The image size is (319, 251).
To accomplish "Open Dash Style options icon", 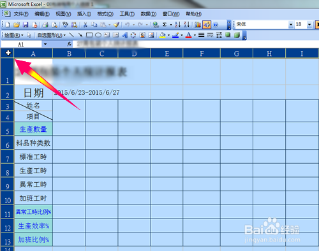I will tap(210, 35).
